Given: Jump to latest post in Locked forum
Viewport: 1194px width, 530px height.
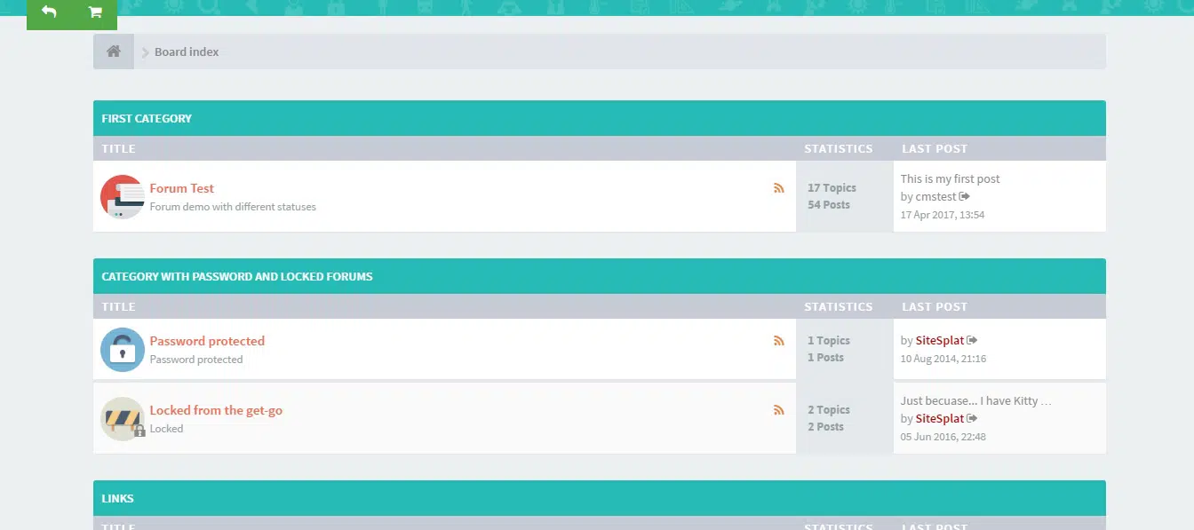Looking at the screenshot, I should click(x=972, y=418).
